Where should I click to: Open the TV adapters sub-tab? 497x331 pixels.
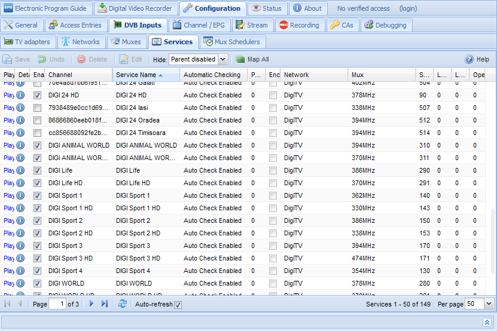(28, 42)
